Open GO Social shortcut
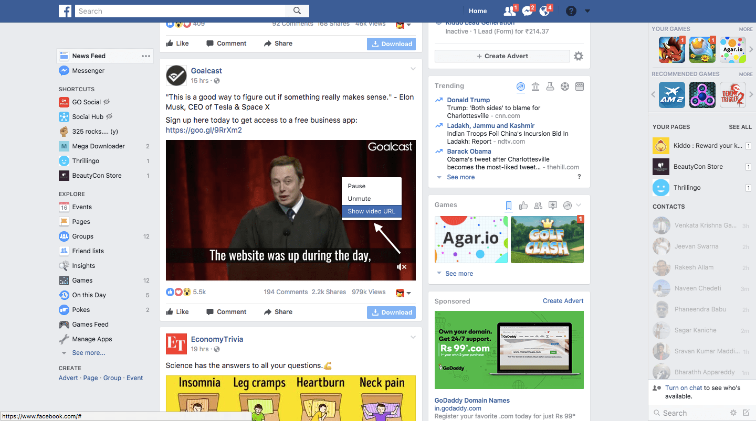This screenshot has height=421, width=756. click(87, 102)
